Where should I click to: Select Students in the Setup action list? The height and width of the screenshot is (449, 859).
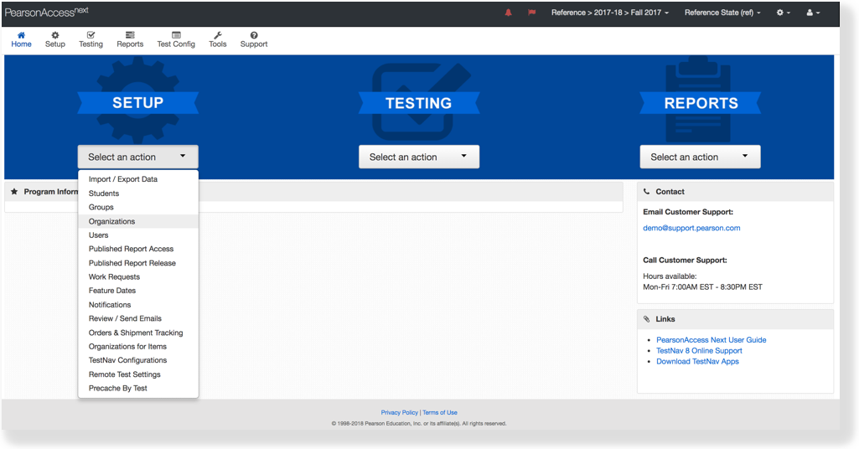click(104, 194)
